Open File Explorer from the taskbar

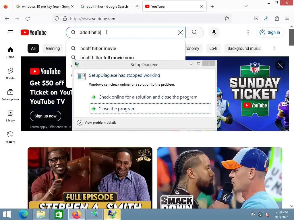[41, 214]
